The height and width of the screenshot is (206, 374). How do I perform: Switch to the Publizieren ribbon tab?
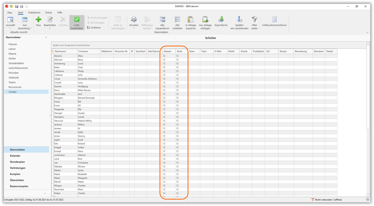[x=34, y=13]
